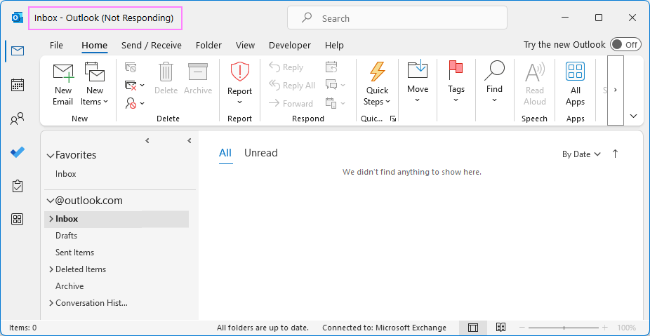Open the Calendar view in sidebar
650x336 pixels.
point(18,85)
